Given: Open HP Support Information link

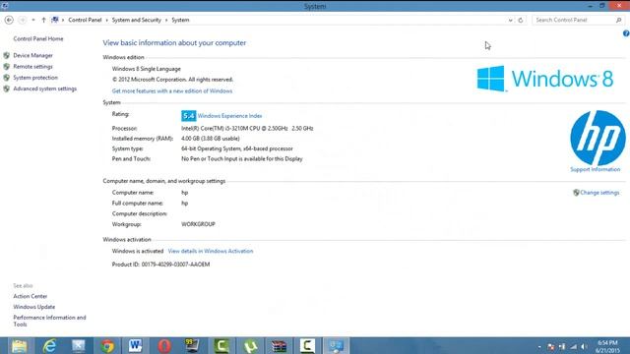Looking at the screenshot, I should point(595,170).
